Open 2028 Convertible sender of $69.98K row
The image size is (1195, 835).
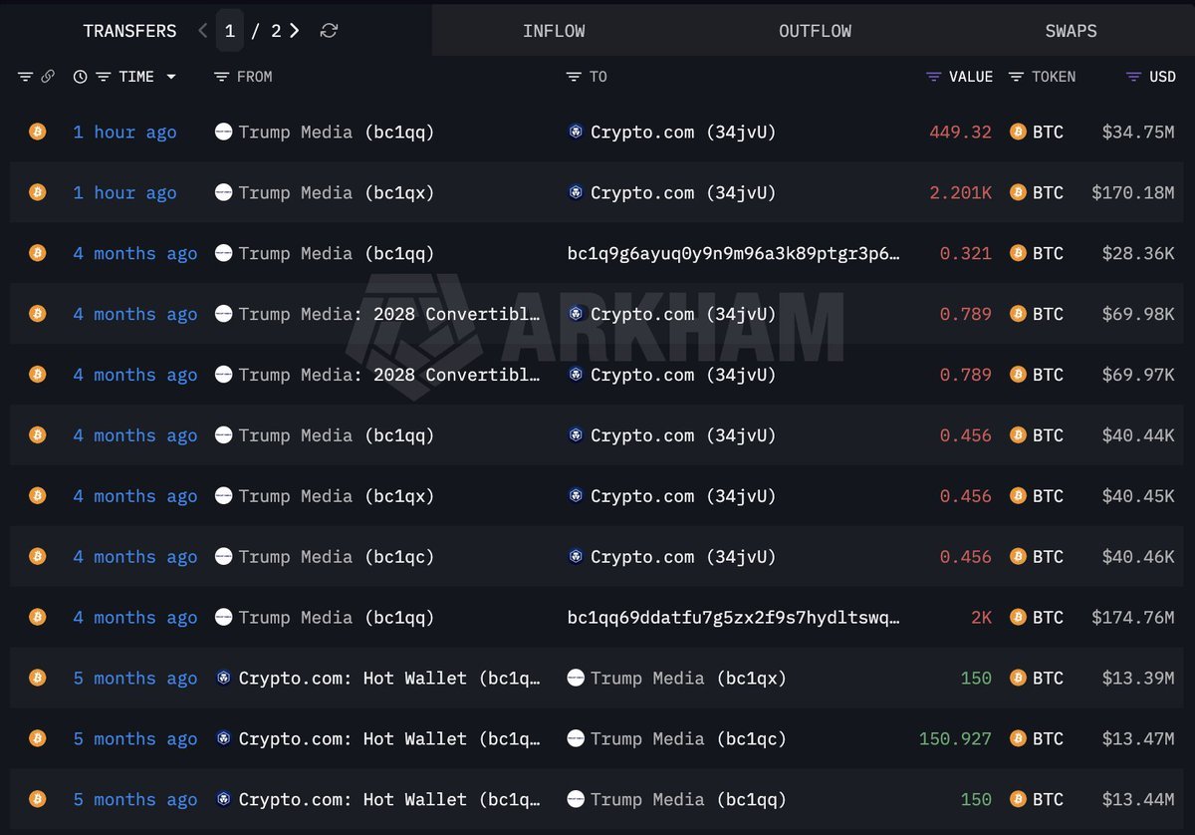(378, 314)
